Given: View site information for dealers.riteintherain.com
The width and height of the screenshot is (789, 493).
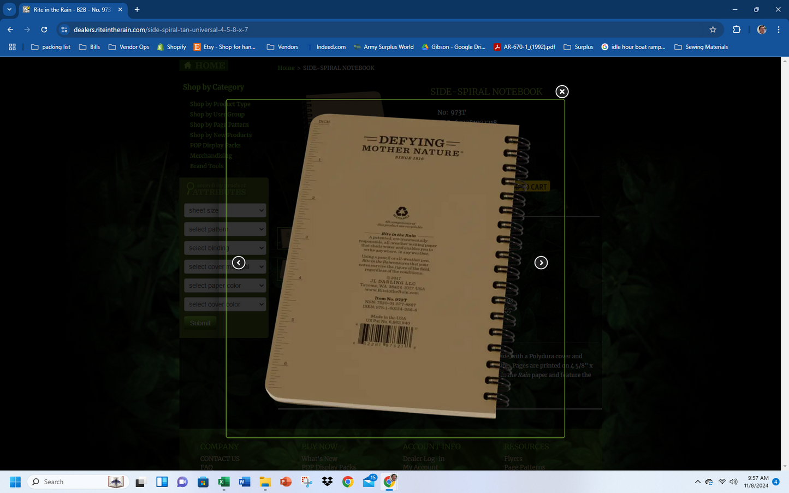Looking at the screenshot, I should [64, 29].
